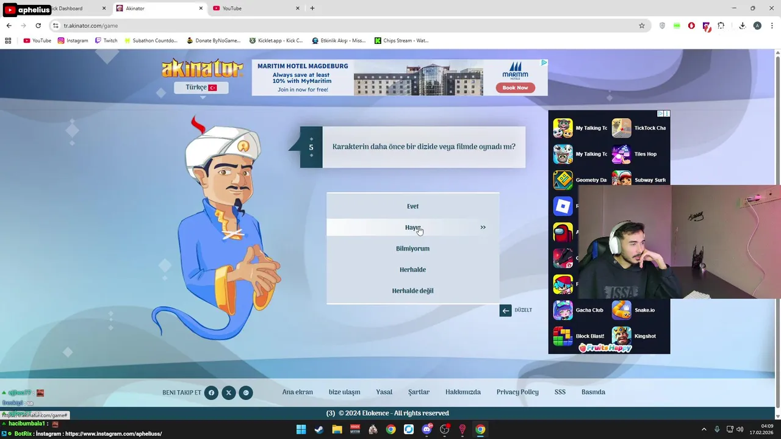The height and width of the screenshot is (439, 781).
Task: Open the Chrome profile avatar
Action: (x=757, y=26)
